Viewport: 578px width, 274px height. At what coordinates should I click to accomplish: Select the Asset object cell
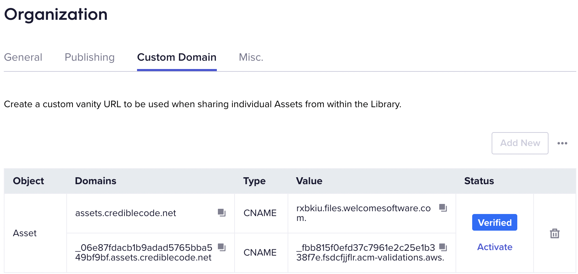[35, 233]
